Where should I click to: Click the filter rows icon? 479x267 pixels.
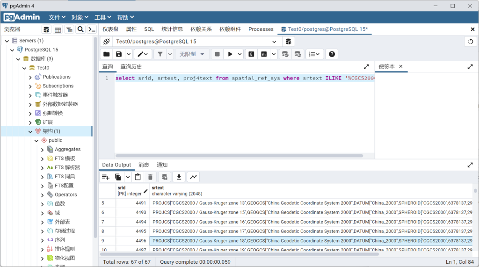coord(160,54)
